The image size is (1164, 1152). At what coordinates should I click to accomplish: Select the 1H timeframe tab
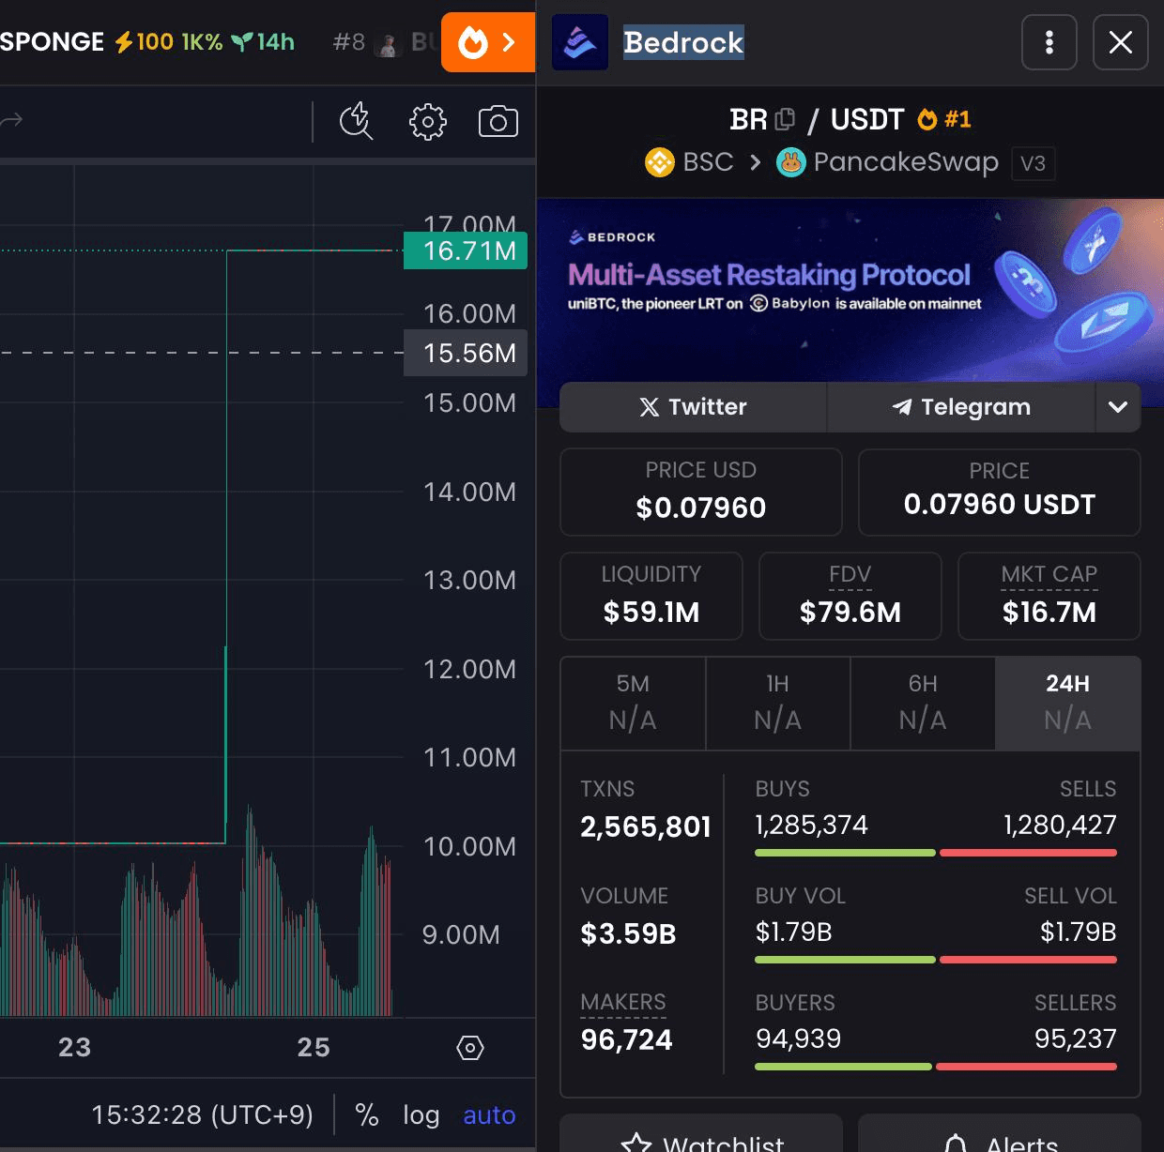(x=778, y=703)
